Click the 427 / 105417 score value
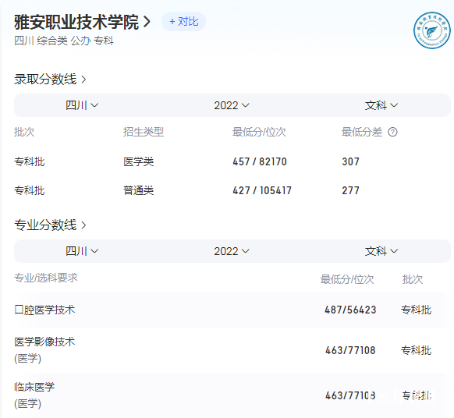The height and width of the screenshot is (418, 454). click(262, 190)
